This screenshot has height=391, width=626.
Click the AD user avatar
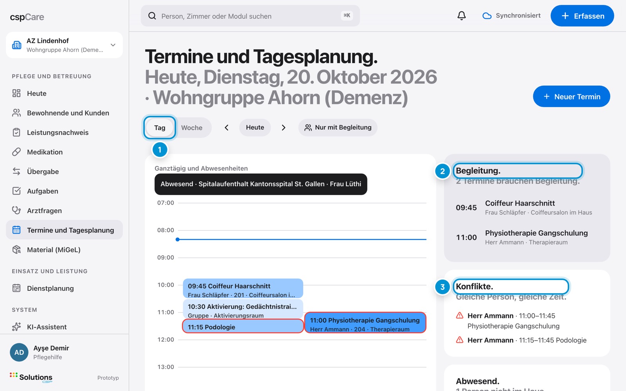click(19, 352)
